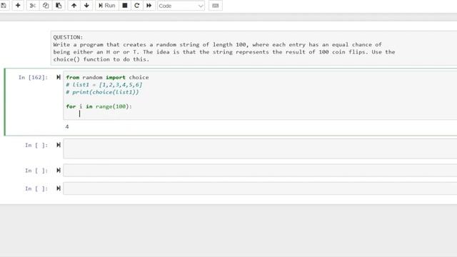
Task: Click the commented 'list1 = [1,2,3,4,5,6]' line
Action: (x=104, y=85)
